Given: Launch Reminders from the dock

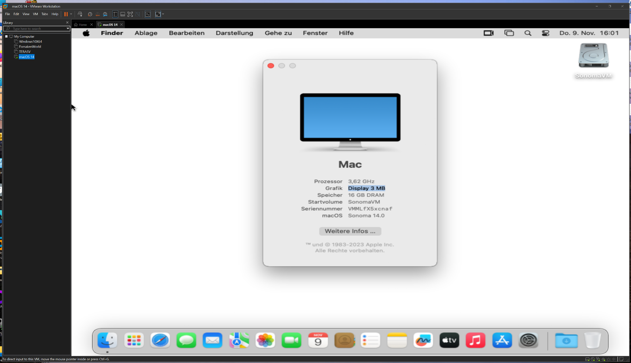Looking at the screenshot, I should tap(371, 340).
